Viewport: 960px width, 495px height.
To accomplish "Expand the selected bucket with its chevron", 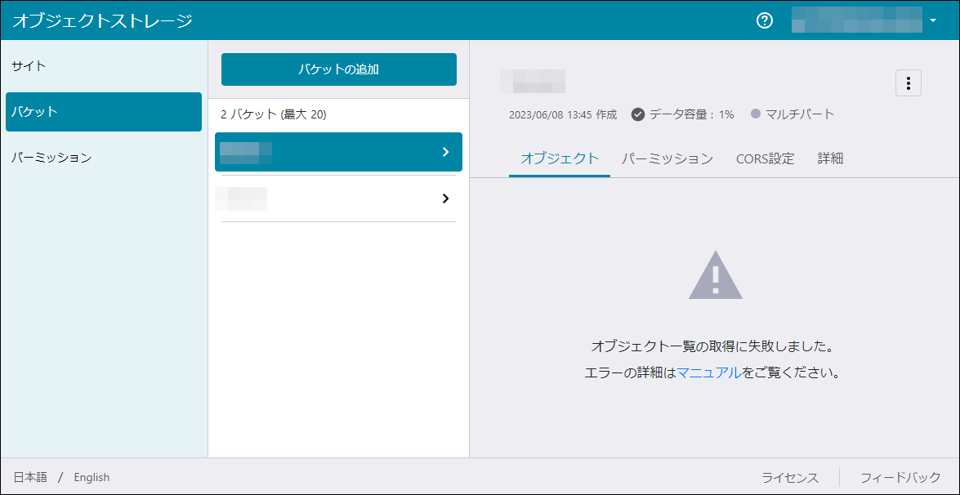I will (445, 152).
